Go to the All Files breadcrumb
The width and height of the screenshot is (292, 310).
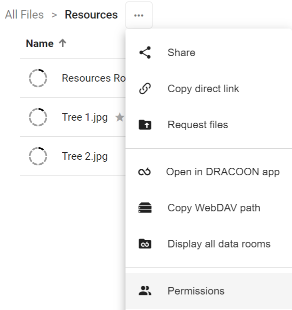tap(24, 15)
